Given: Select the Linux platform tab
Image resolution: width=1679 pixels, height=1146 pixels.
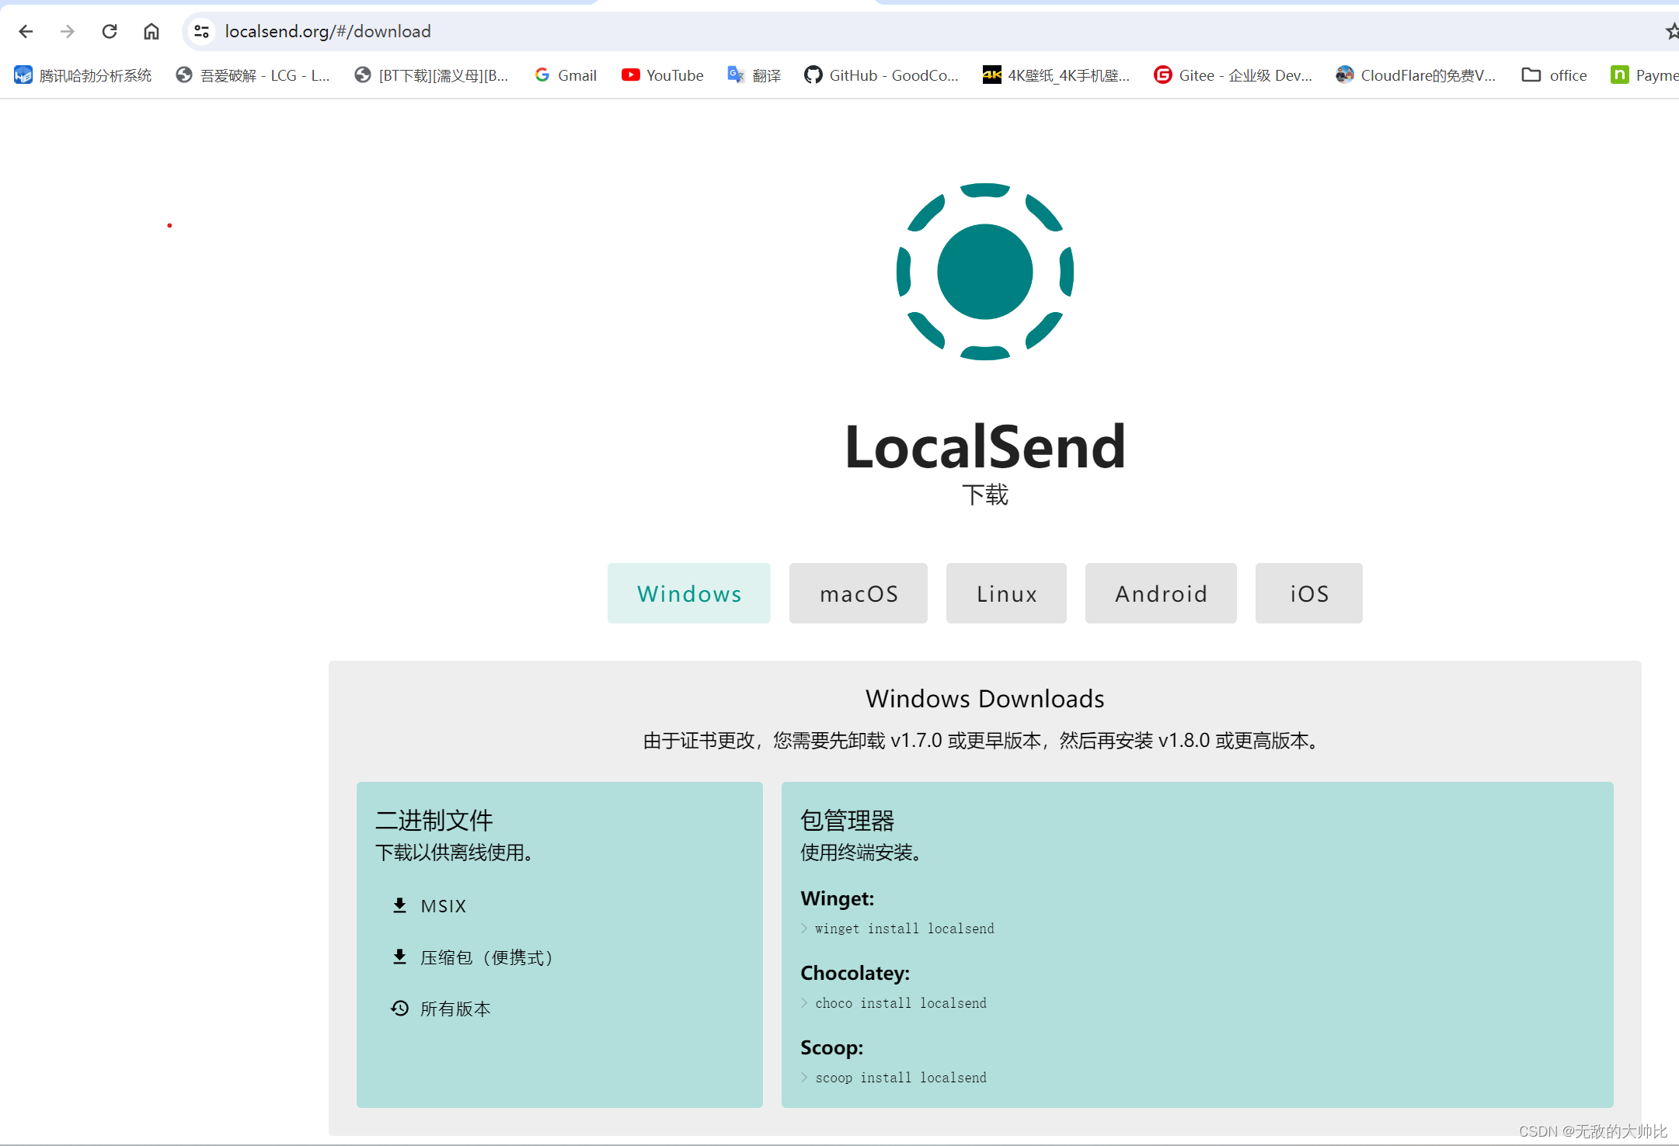Looking at the screenshot, I should point(1006,593).
